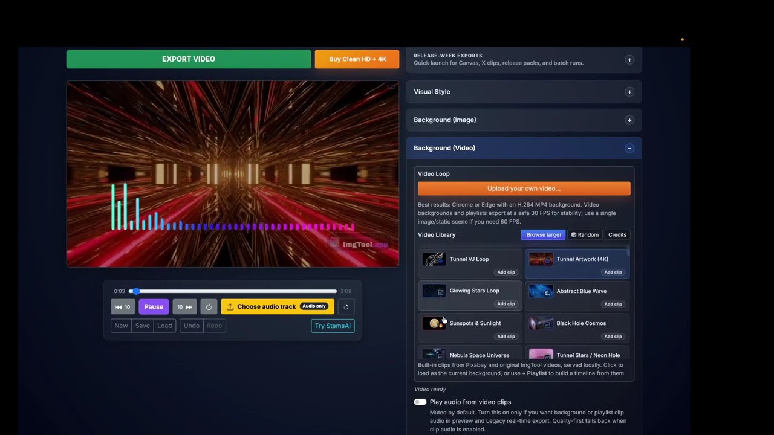Viewport: 774px width, 435px height.
Task: Select Tunnel Stars / Neon Hole clip
Action: coord(577,353)
